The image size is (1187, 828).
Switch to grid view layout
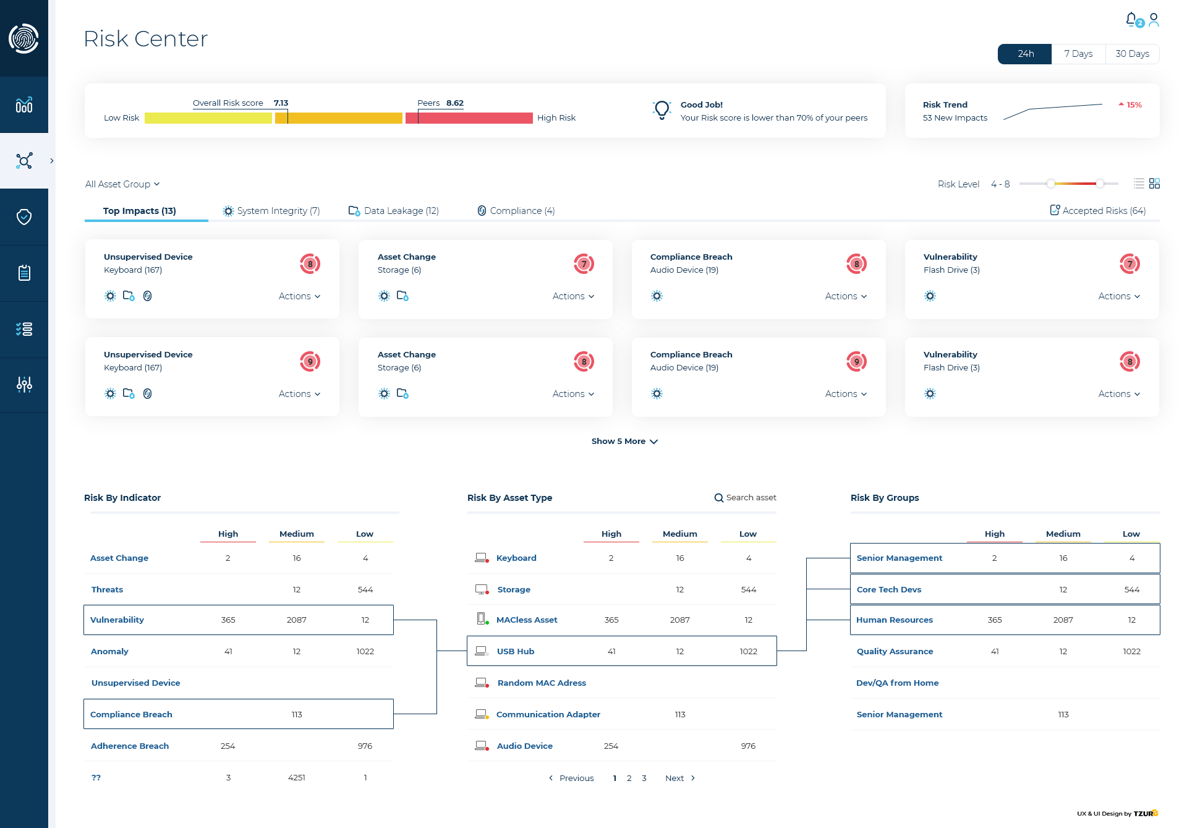[1154, 184]
